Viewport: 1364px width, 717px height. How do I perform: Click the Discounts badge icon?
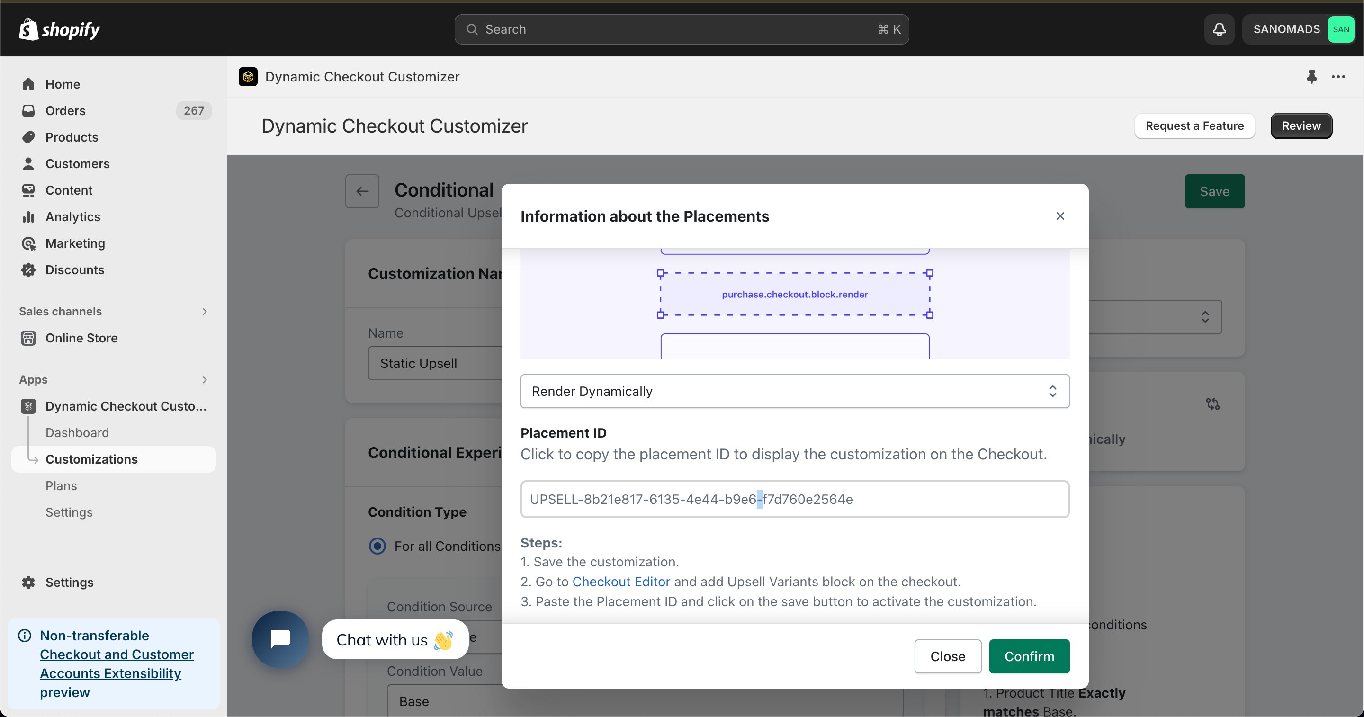28,269
